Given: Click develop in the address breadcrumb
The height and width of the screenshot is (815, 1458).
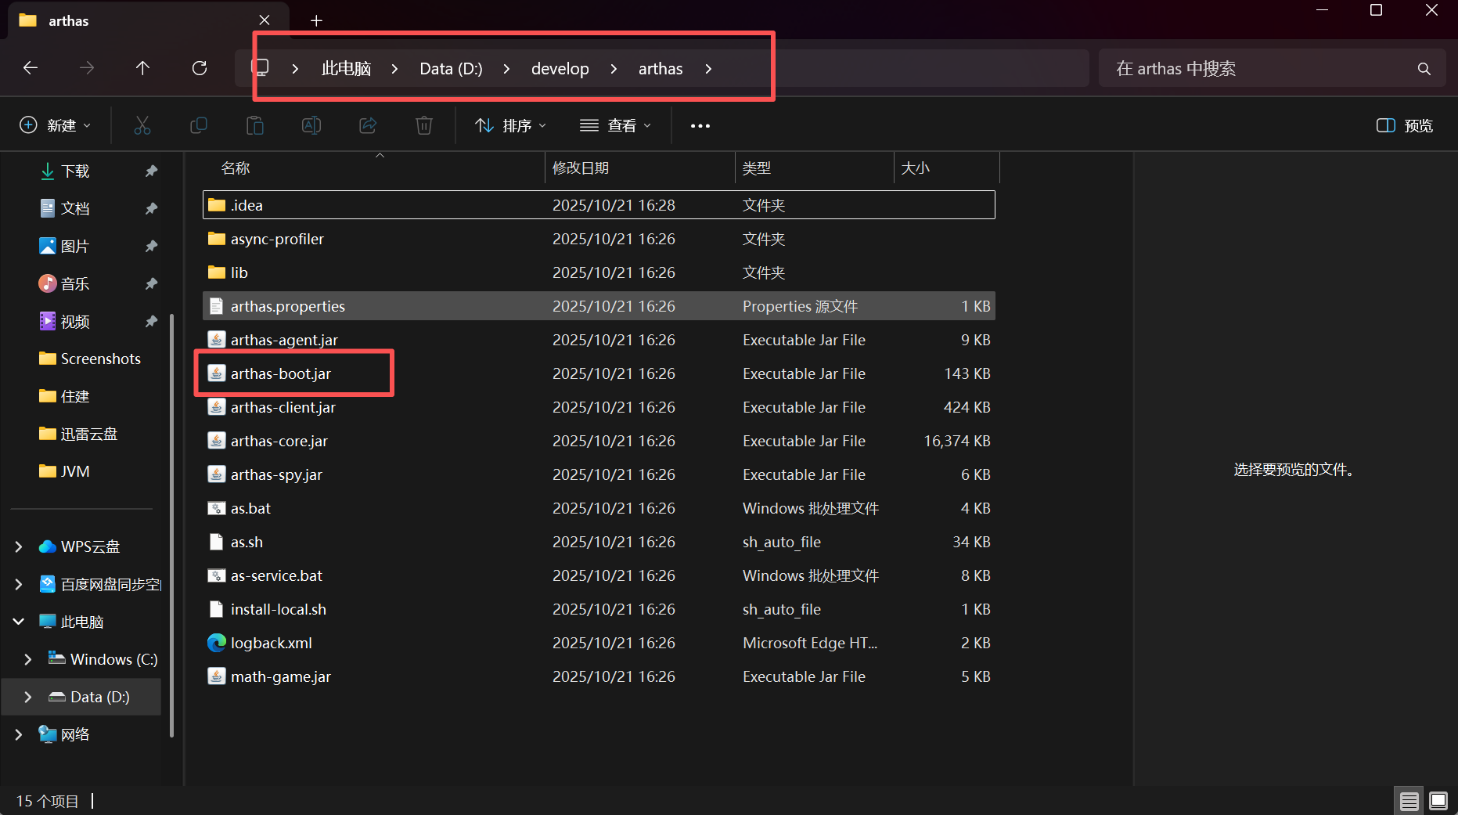Looking at the screenshot, I should tap(560, 69).
